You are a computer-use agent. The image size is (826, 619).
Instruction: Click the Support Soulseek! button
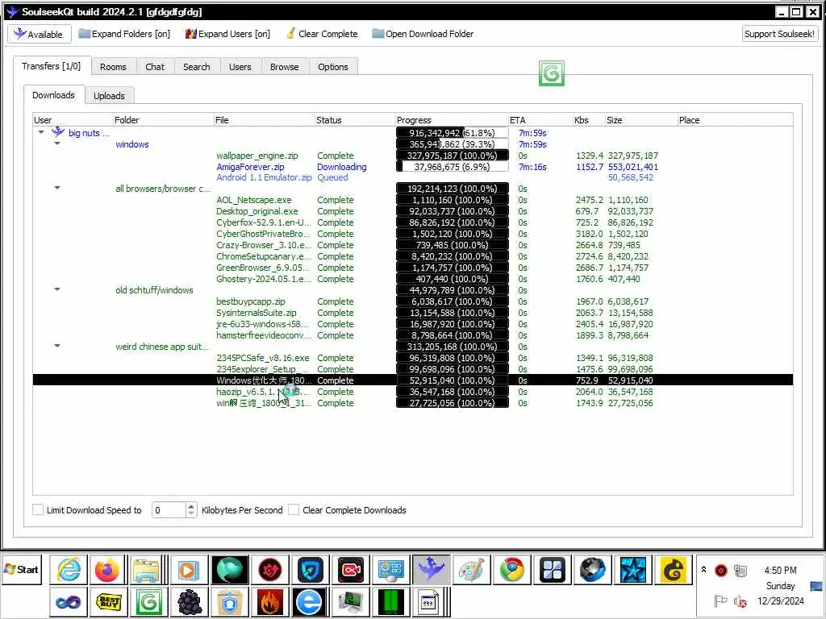[779, 34]
